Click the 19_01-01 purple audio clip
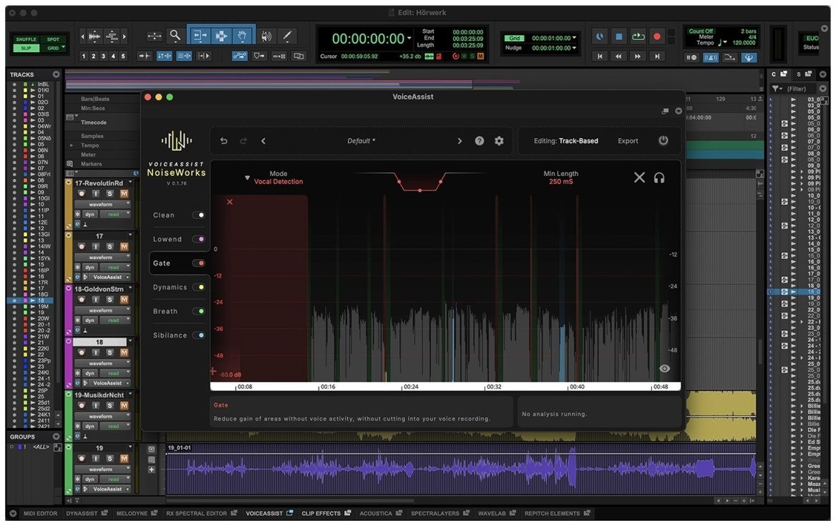 pos(461,469)
